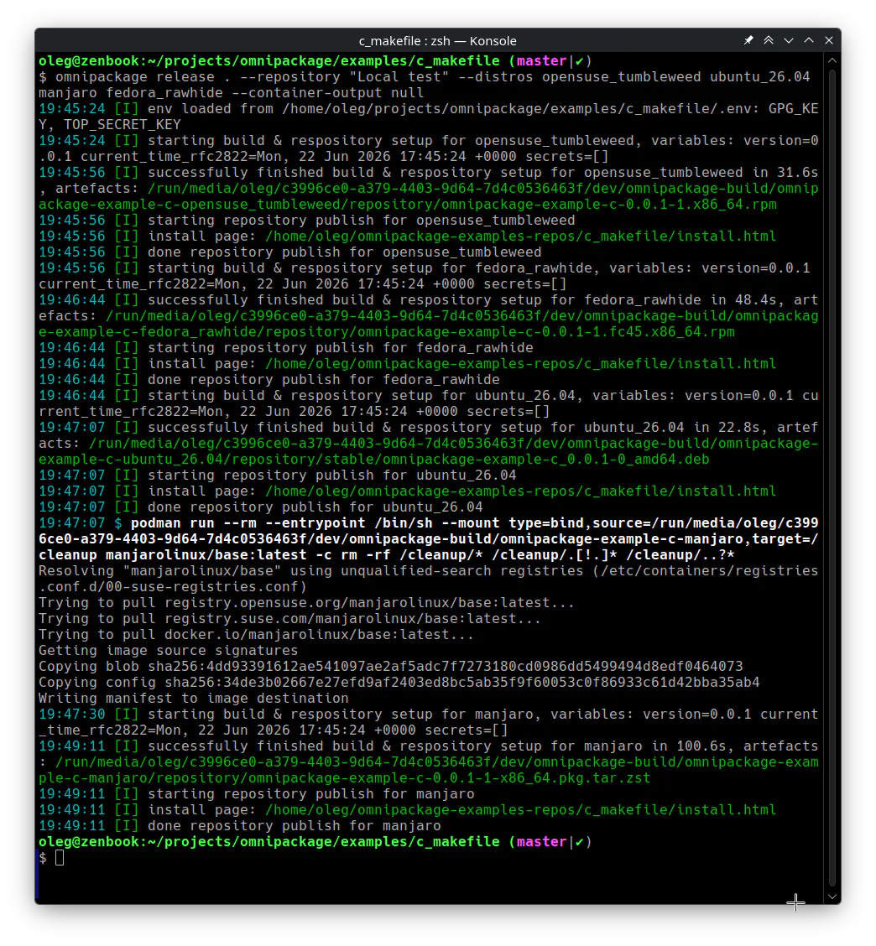Click the 'omnipackage-example-c-0.0.1-1.fc45.x86_64.rpm' file name
Screen dimensions: 876x946
(545, 332)
